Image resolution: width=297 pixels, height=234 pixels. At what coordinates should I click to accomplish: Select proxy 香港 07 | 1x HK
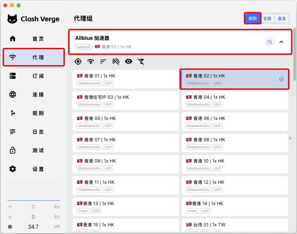point(126,143)
